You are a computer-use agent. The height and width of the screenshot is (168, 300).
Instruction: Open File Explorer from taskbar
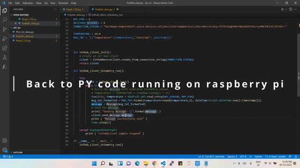point(146,163)
